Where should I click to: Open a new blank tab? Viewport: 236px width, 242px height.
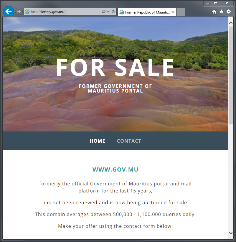point(181,12)
